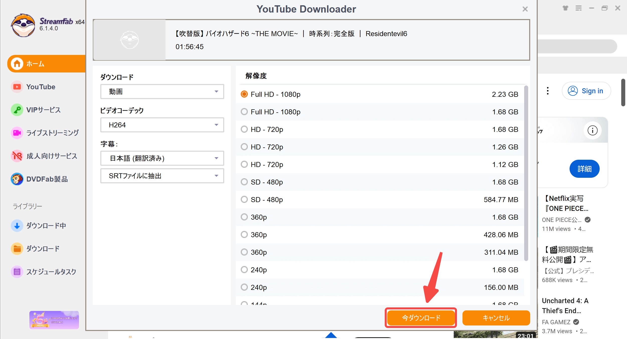Select 240p 1.68 GB option
The width and height of the screenshot is (627, 339).
click(x=380, y=270)
